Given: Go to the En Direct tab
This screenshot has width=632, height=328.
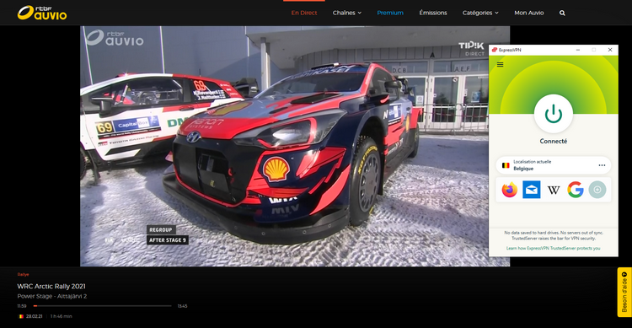Looking at the screenshot, I should (304, 13).
